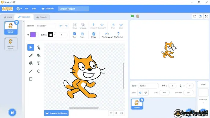Click the Paste icon
Image resolution: width=210 pixels, height=118 pixels.
[x=82, y=35]
